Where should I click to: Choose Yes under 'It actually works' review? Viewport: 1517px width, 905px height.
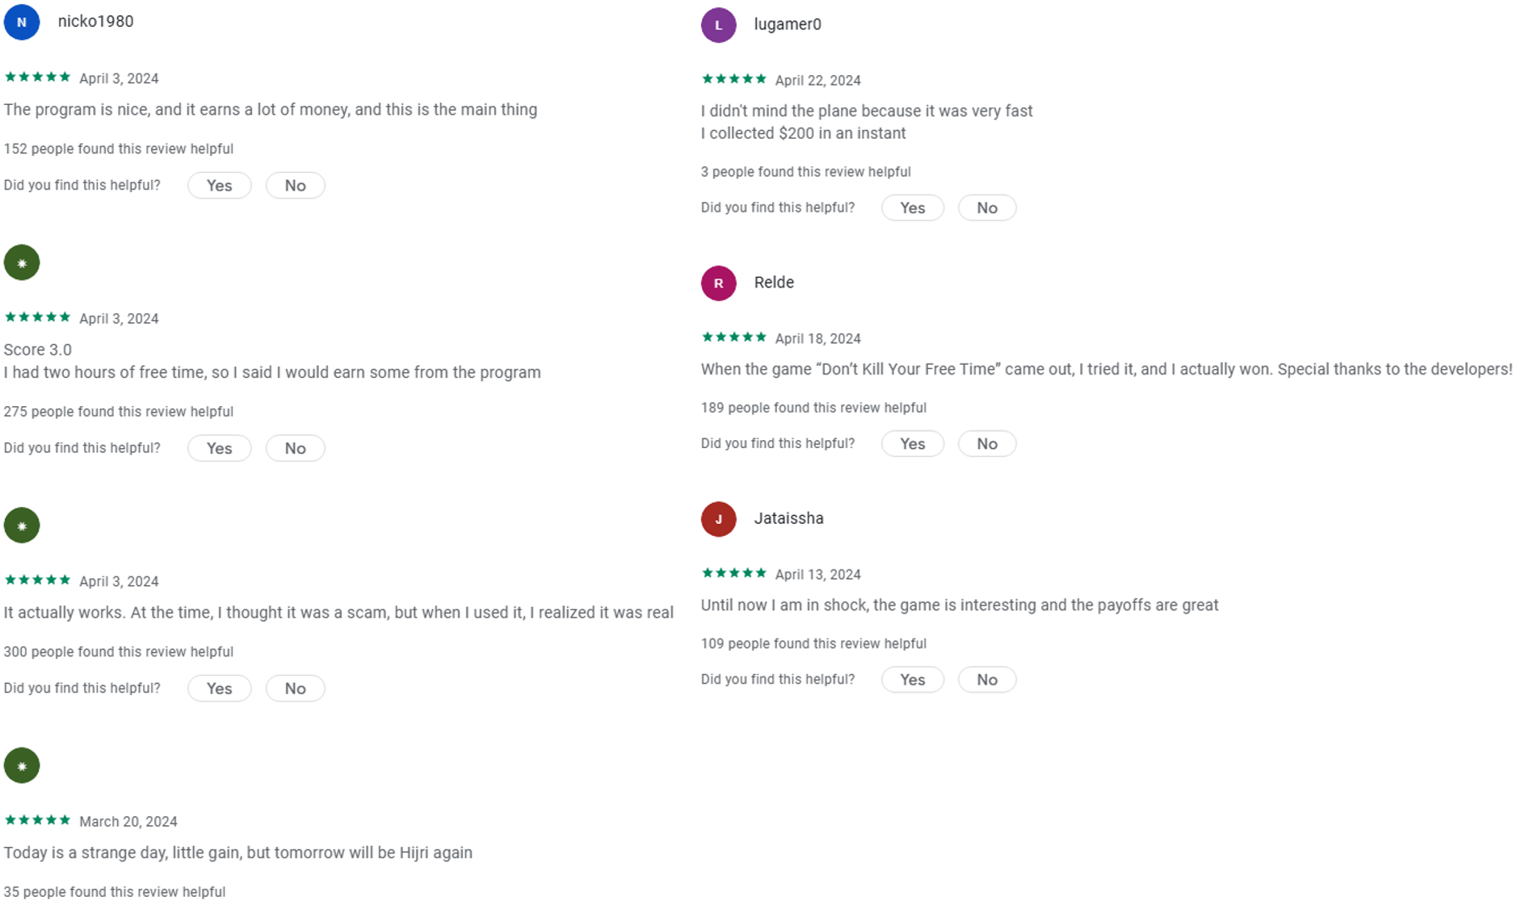pyautogui.click(x=219, y=689)
